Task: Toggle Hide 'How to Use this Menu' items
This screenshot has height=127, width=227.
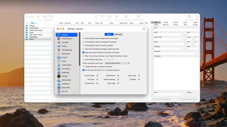Action: (x=83, y=56)
